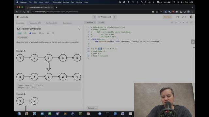This screenshot has width=209, height=117.
Task: Switch to the Discussion tab
Action: click(x=35, y=23)
